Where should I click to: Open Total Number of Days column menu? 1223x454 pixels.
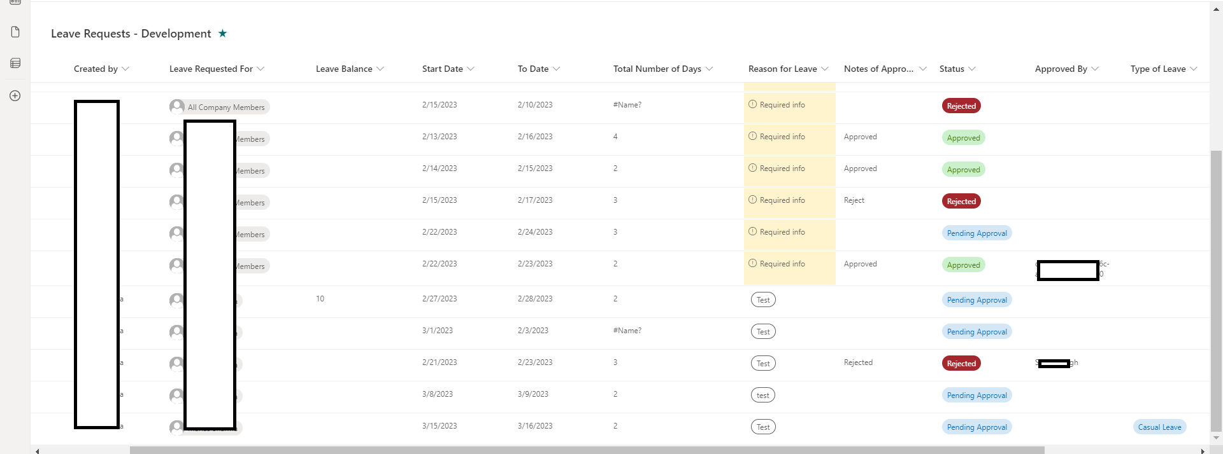[709, 69]
